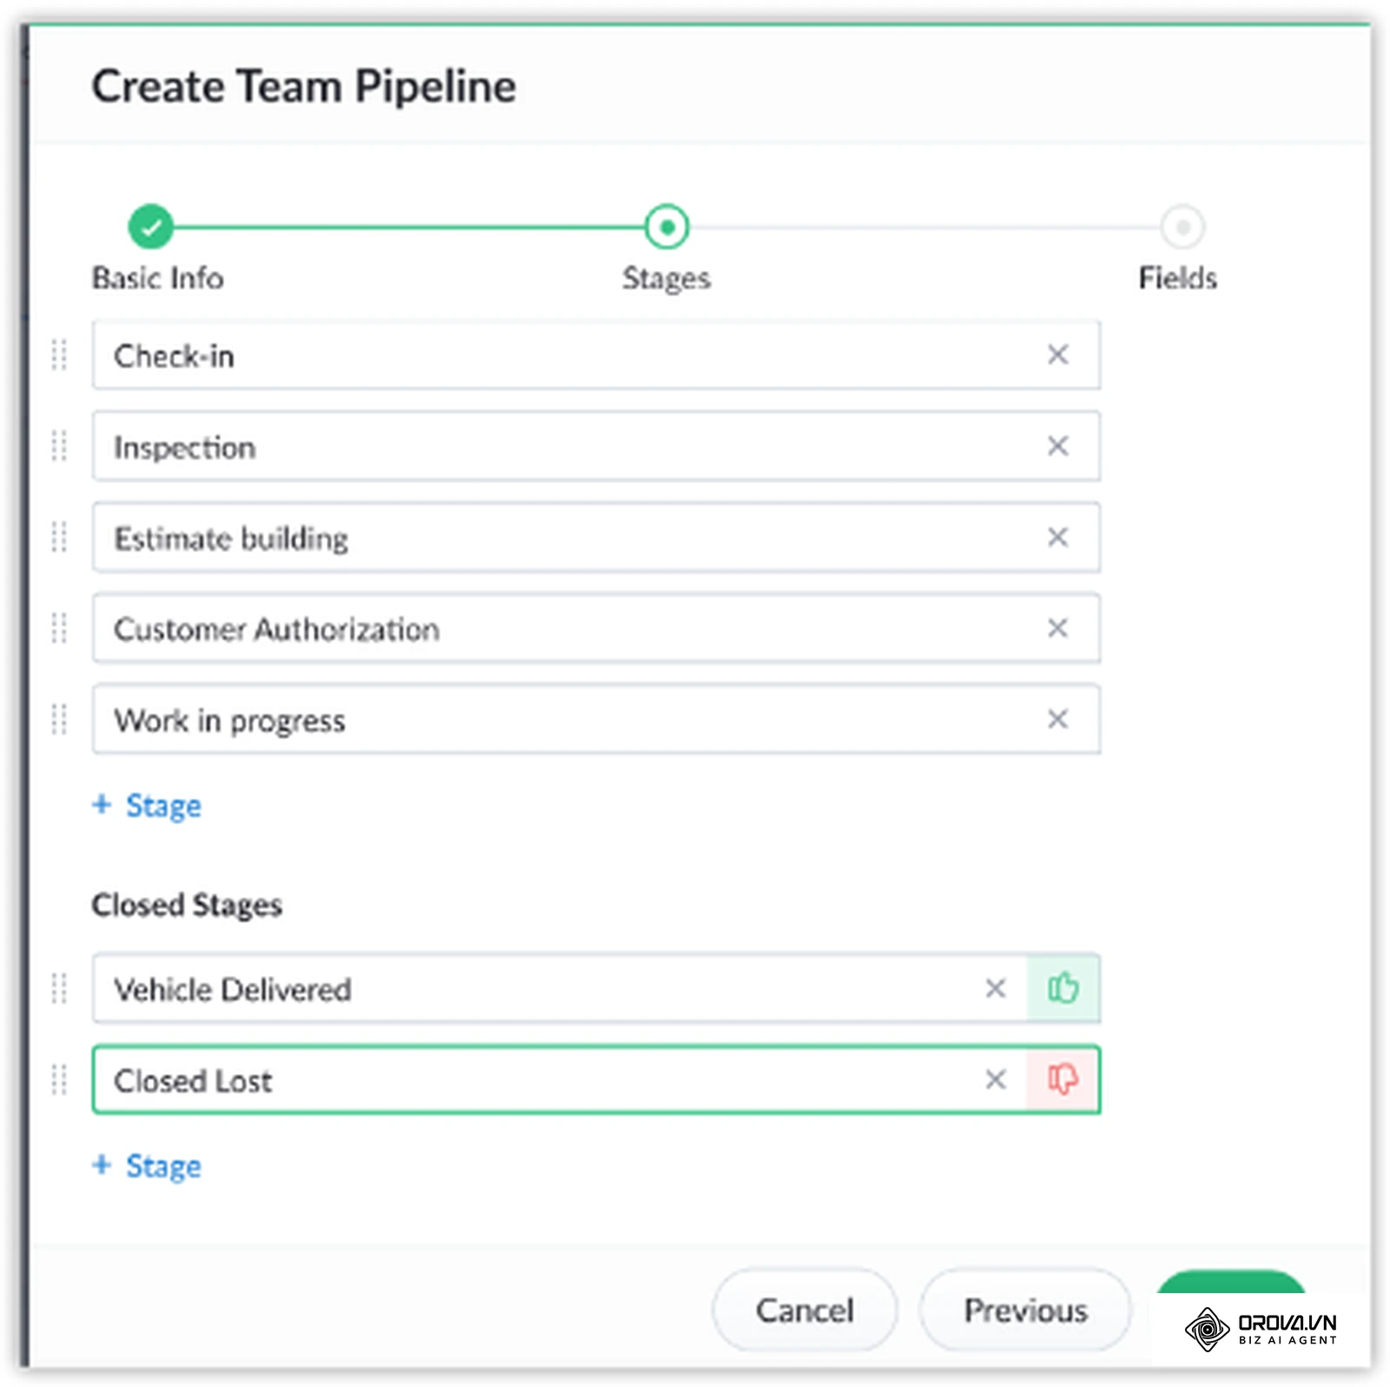1390x1387 pixels.
Task: Click the drag handle beside Check-in
Action: pos(59,355)
